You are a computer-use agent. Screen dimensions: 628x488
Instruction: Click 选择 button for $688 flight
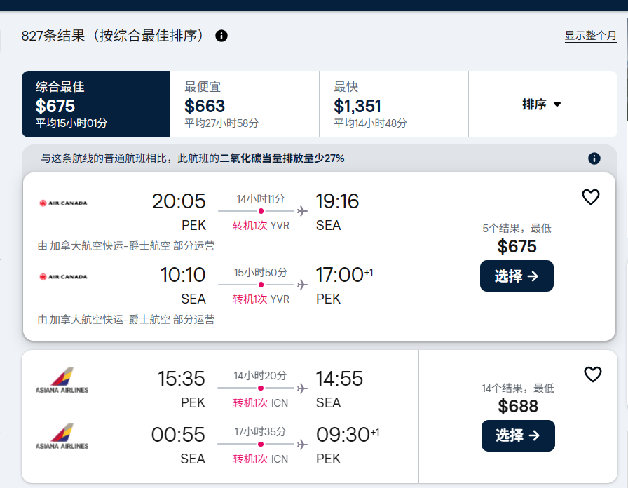(x=518, y=435)
